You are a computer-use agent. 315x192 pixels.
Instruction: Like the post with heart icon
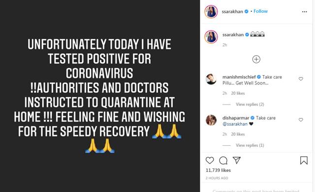[x=210, y=161]
